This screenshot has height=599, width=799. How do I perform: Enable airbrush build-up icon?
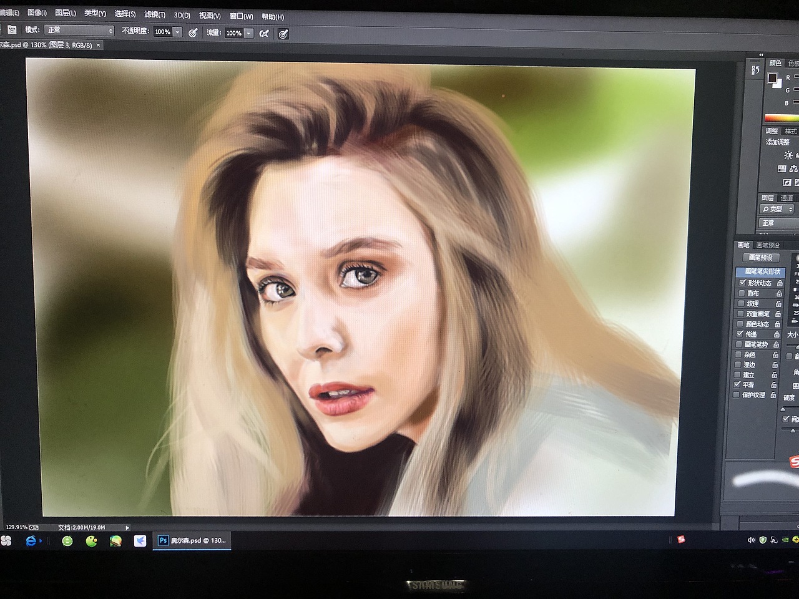(264, 33)
